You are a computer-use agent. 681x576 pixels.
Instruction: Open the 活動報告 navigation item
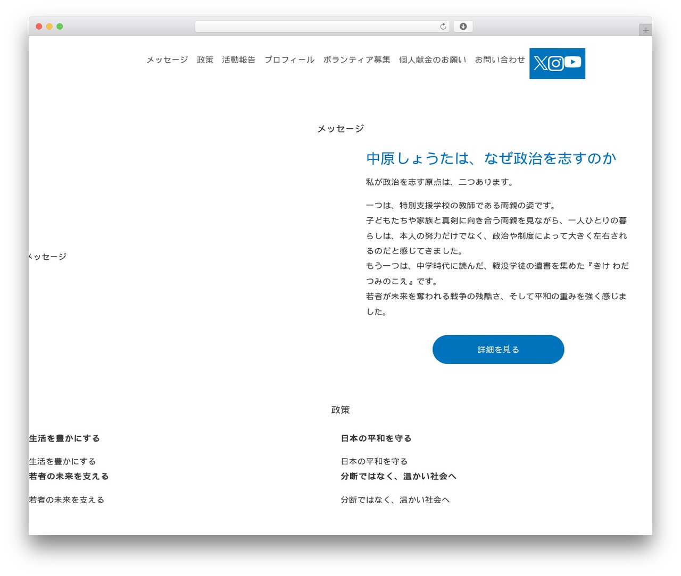(239, 60)
